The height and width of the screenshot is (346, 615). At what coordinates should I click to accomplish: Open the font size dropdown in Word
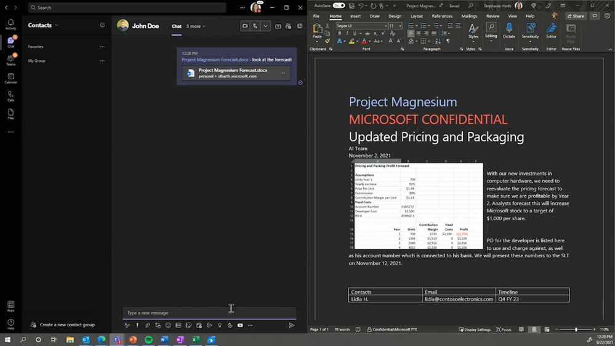pyautogui.click(x=400, y=26)
